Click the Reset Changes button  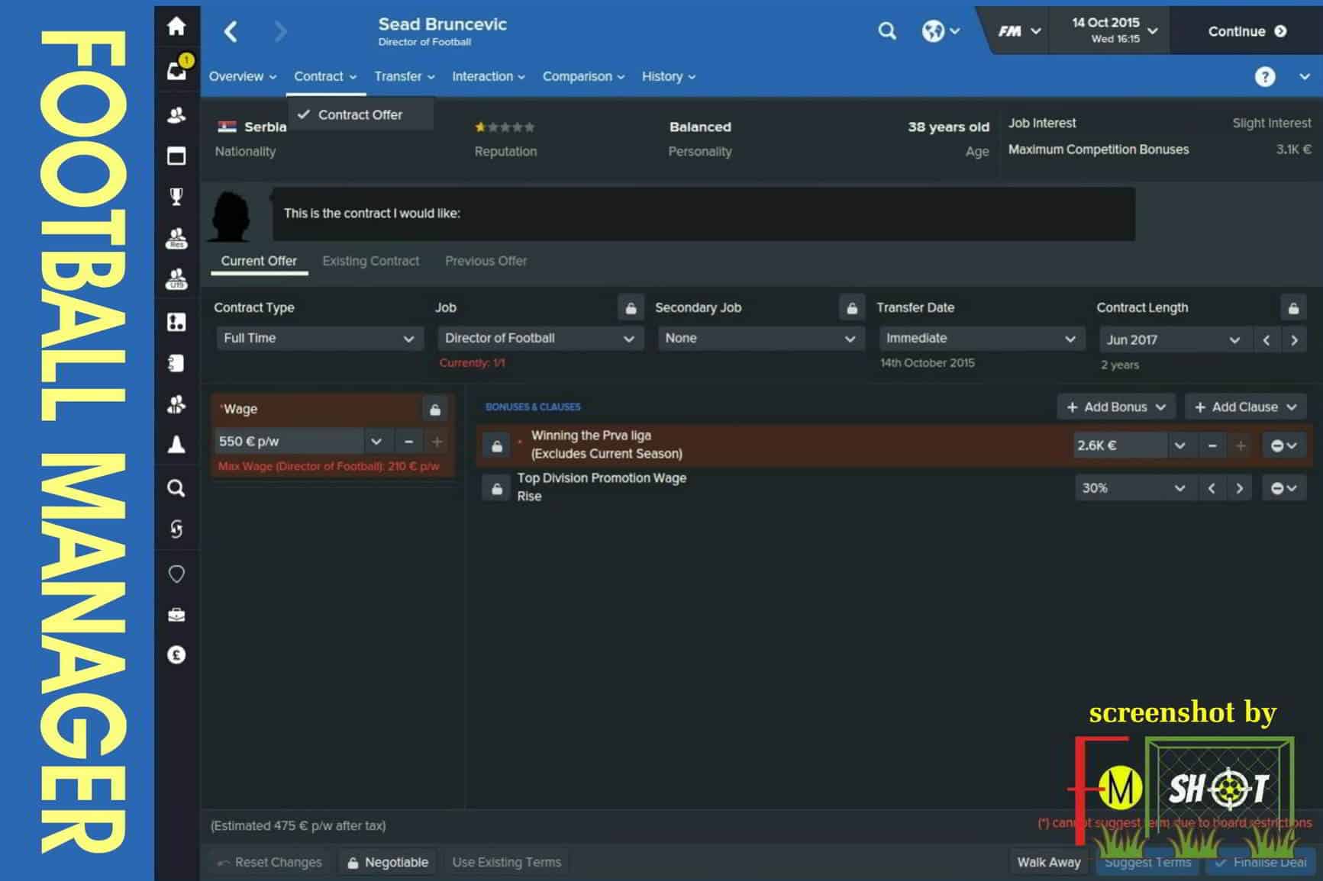[269, 863]
